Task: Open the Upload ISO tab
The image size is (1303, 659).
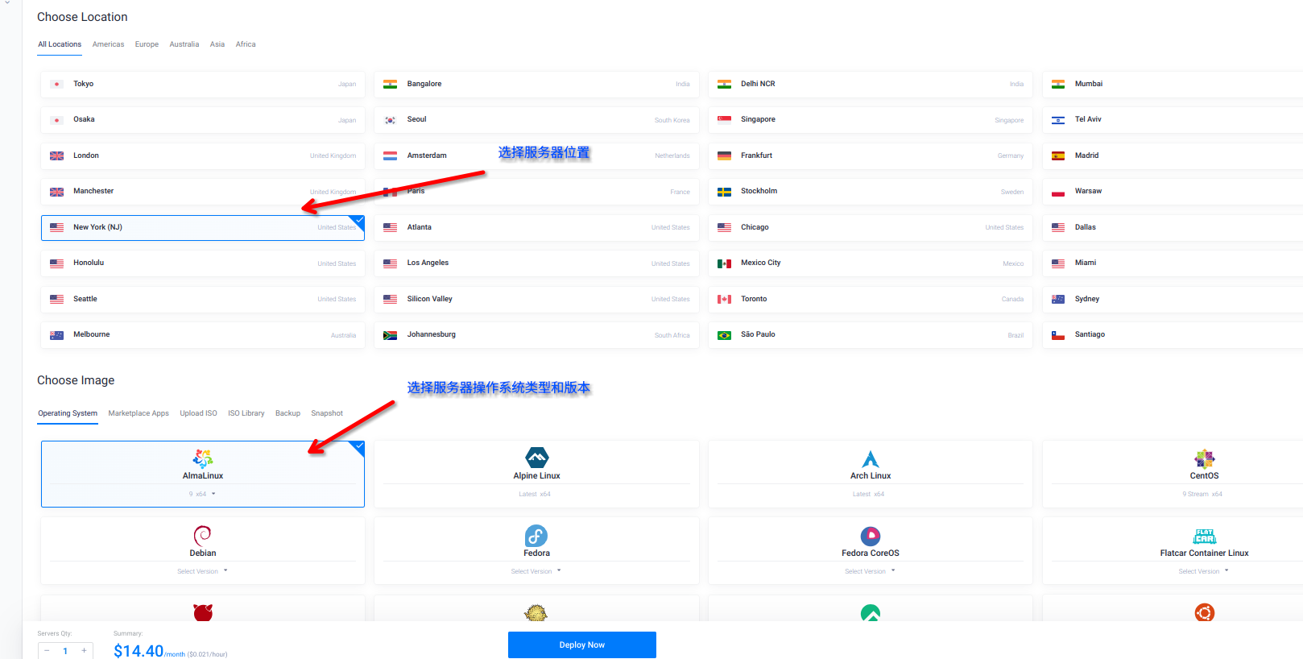Action: click(198, 413)
